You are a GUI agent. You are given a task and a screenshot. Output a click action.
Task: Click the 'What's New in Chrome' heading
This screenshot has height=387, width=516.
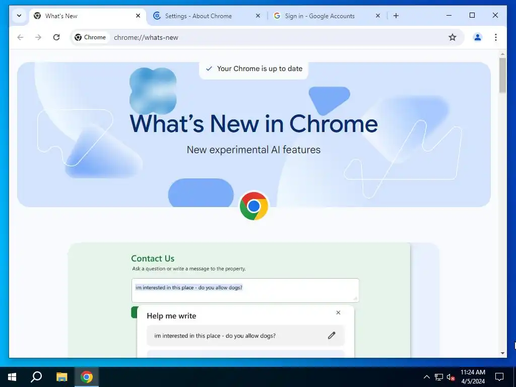tap(254, 124)
